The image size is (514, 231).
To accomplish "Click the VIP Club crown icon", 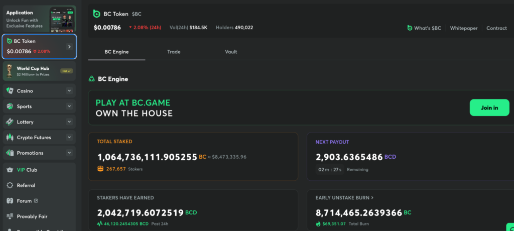I will pos(10,170).
